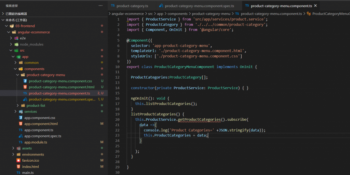Click 檔案總管 explorer panel title
This screenshot has height=175, width=350.
12,5
